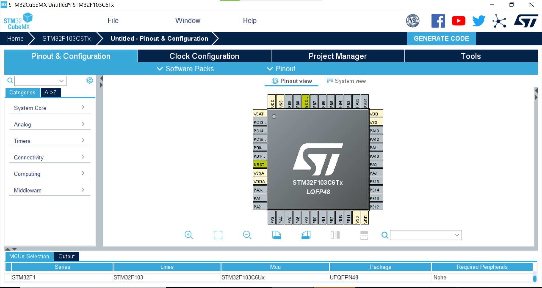
Task: Expand Middleware category
Action: (50, 190)
